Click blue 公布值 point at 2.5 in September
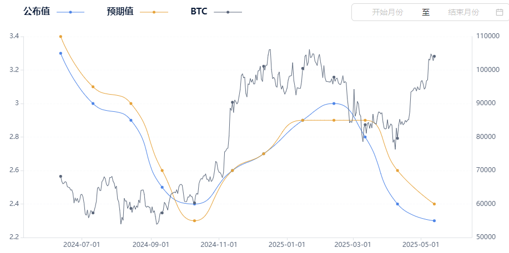509x253 pixels. 162,187
